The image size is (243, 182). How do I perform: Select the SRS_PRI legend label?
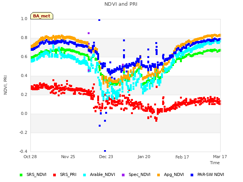click(x=68, y=174)
